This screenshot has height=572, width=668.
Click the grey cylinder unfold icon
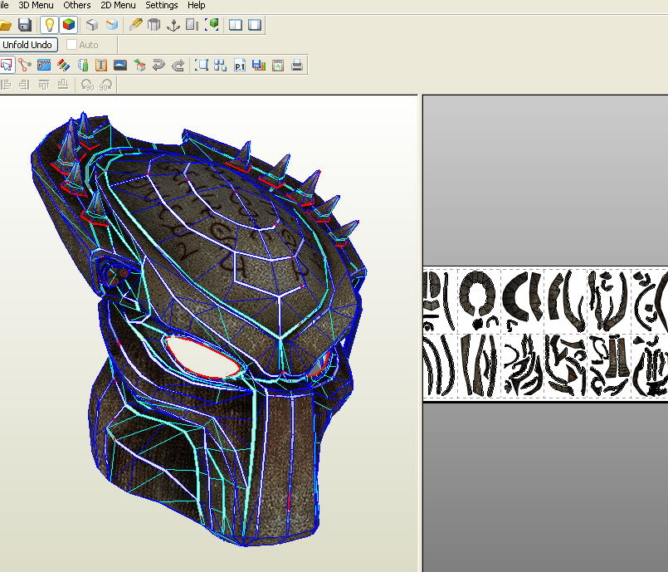(154, 25)
